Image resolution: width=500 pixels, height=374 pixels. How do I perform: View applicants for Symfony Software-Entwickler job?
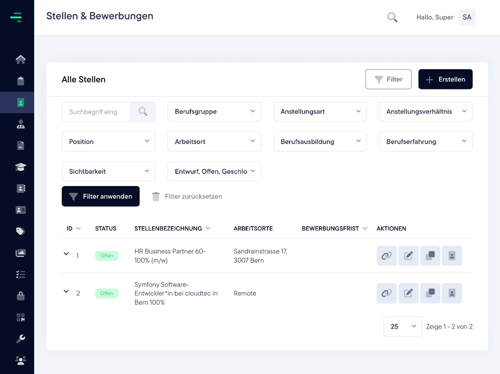pos(452,293)
